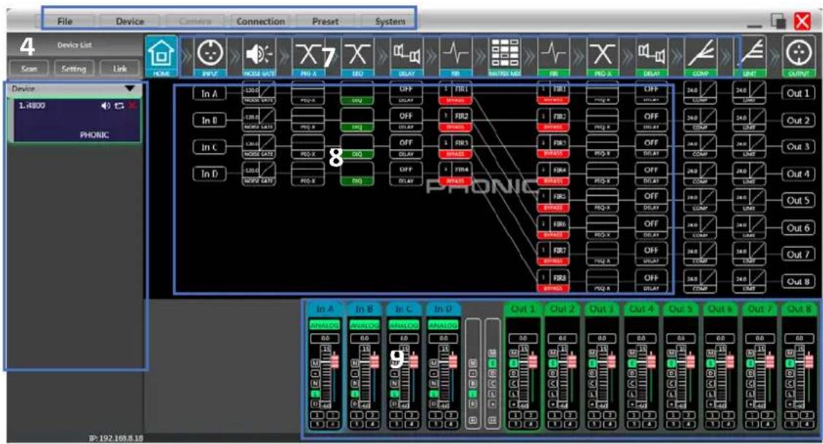Expand the Device list dropdown arrow

pyautogui.click(x=130, y=89)
